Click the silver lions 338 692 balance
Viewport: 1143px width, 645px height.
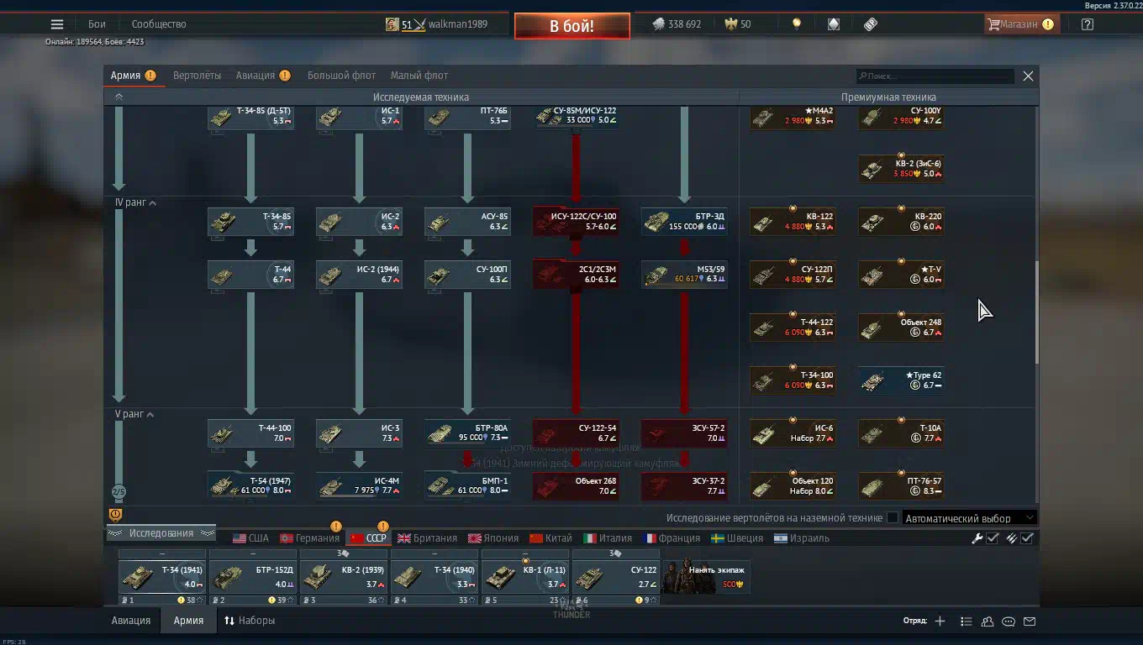pyautogui.click(x=677, y=24)
